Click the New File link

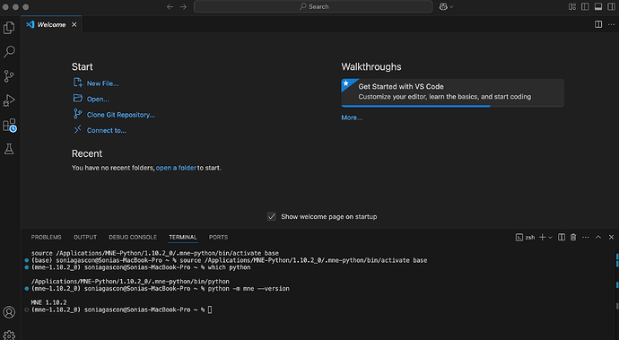[x=102, y=83]
